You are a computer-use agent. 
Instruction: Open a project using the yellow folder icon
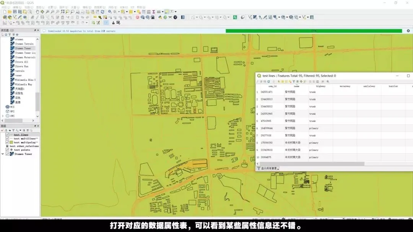pos(10,12)
